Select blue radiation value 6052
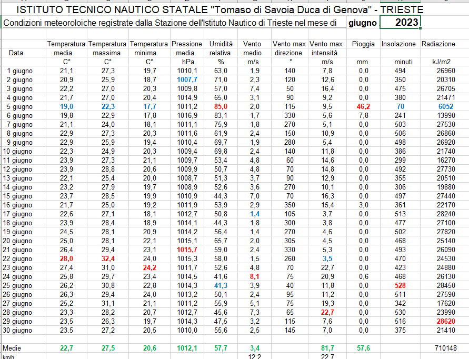Image resolution: width=469 pixels, height=359 pixels. point(446,107)
